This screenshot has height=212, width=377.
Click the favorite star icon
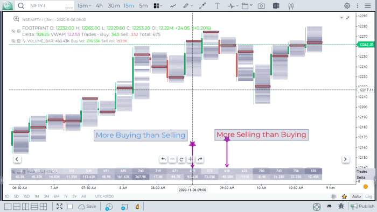pyautogui.click(x=344, y=196)
